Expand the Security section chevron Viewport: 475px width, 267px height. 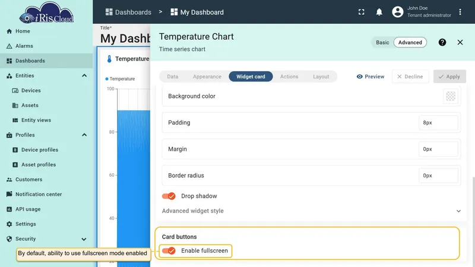[84, 239]
